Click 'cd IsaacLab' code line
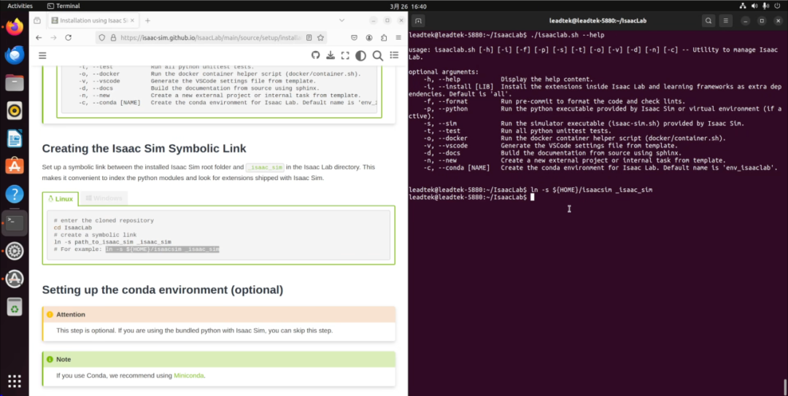 pos(73,228)
